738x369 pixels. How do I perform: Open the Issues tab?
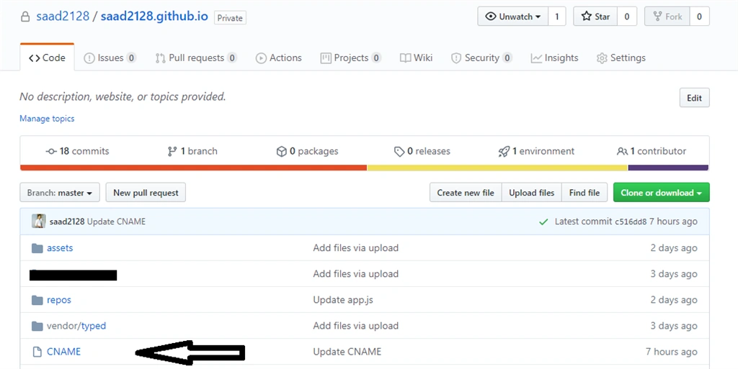[110, 58]
